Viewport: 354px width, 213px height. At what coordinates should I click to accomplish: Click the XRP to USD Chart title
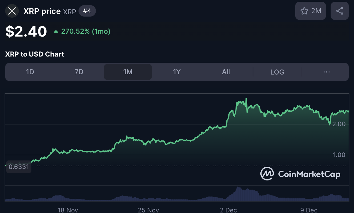point(35,54)
